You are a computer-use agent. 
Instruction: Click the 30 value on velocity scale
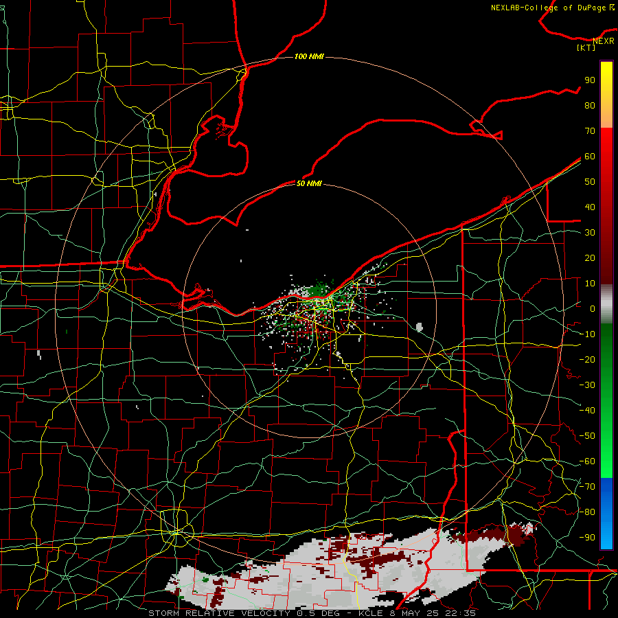[590, 232]
